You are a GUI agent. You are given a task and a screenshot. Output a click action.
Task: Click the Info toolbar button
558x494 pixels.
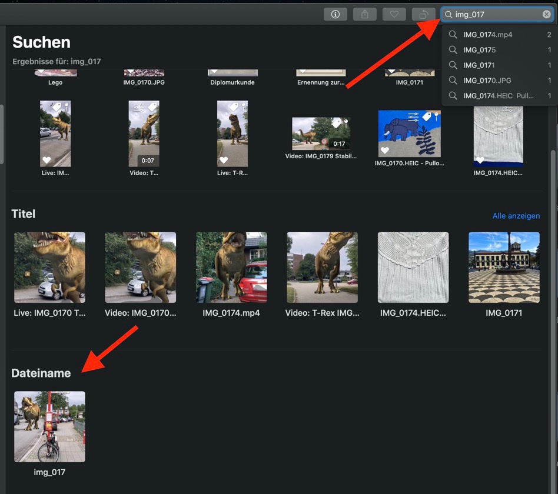(336, 14)
